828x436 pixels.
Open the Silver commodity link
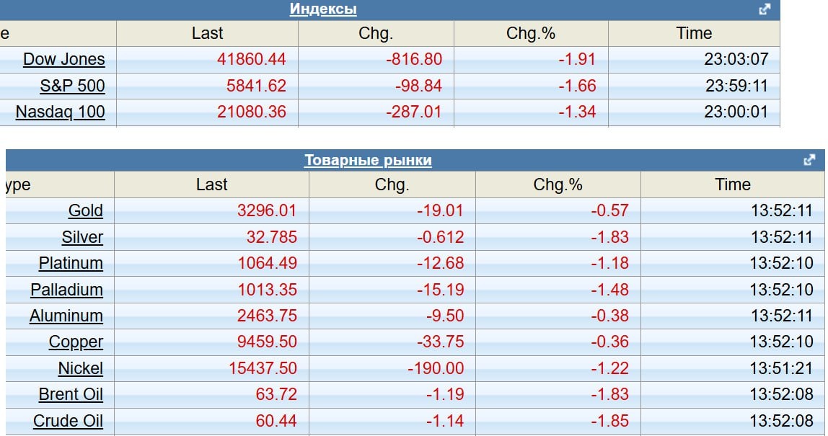[82, 237]
